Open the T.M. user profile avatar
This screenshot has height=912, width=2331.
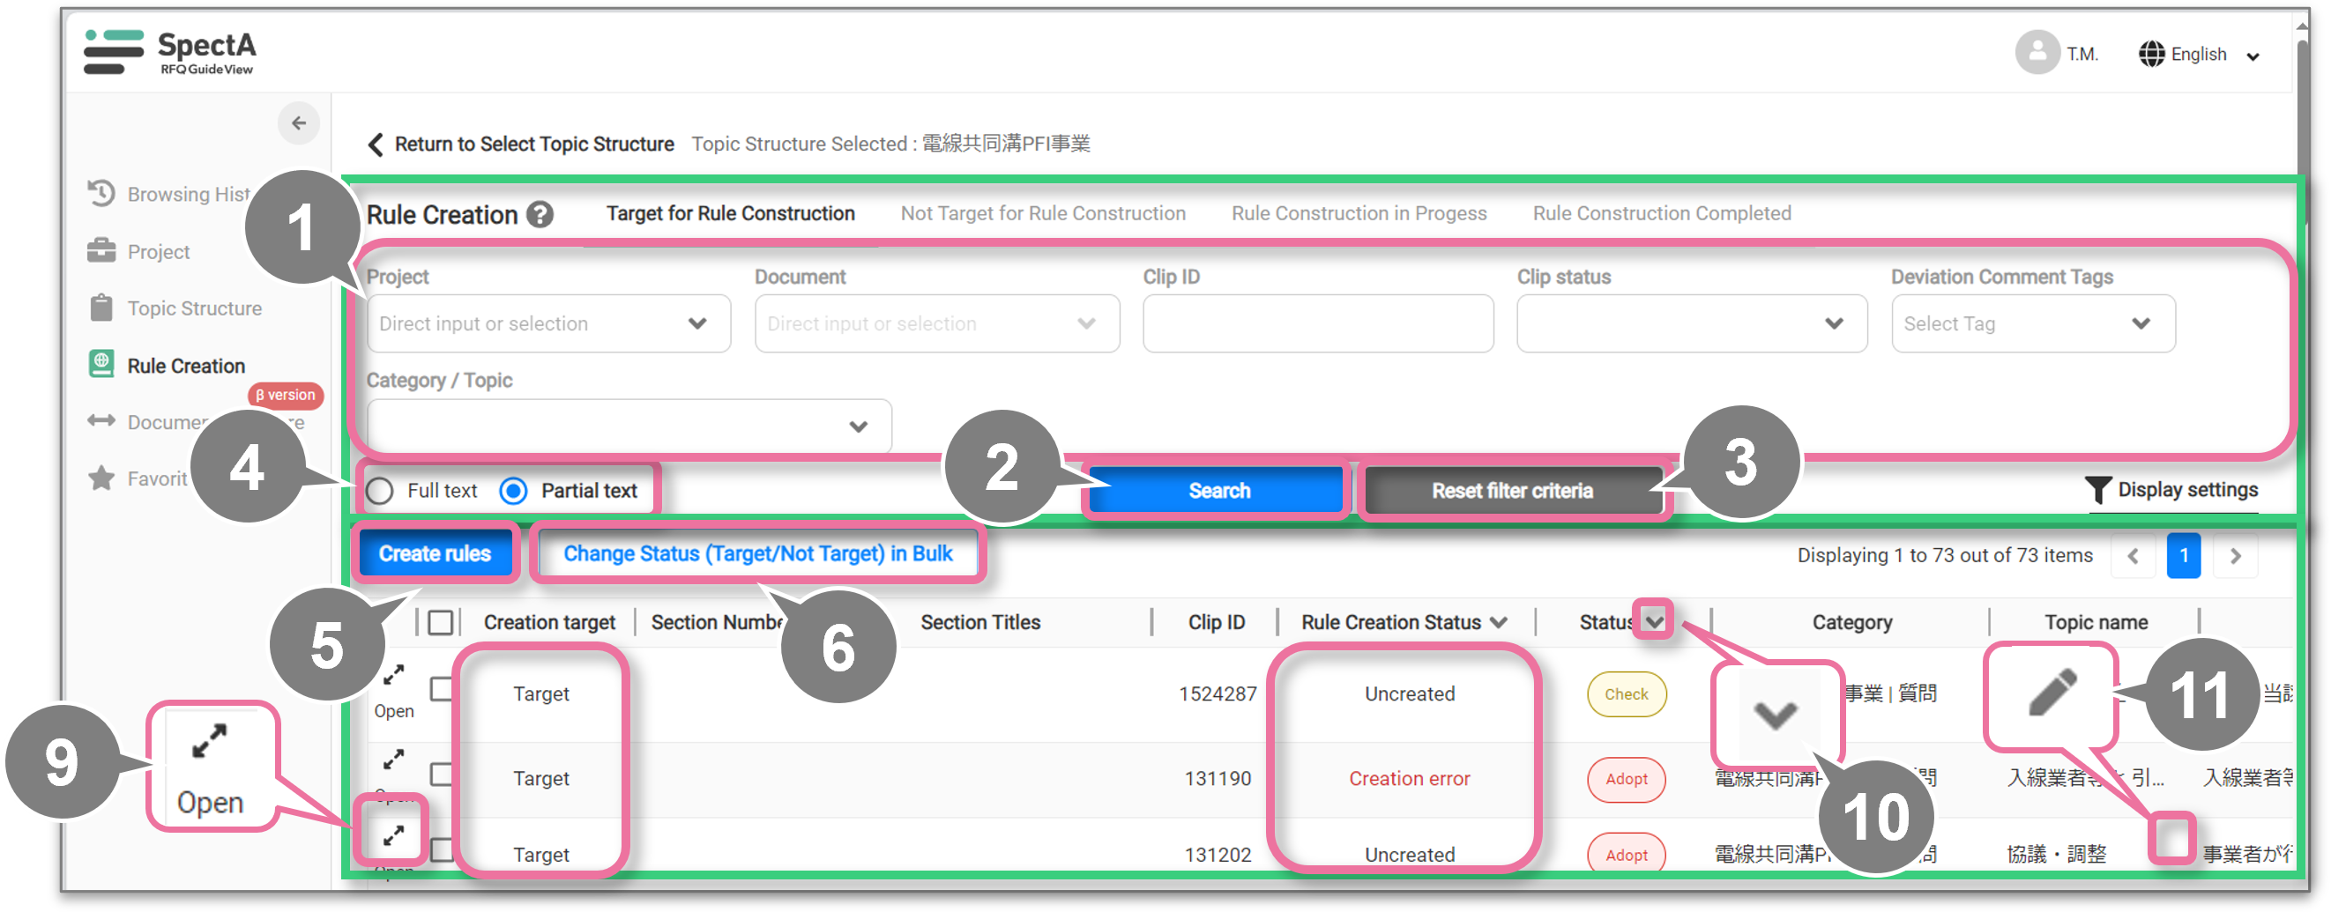coord(2036,54)
